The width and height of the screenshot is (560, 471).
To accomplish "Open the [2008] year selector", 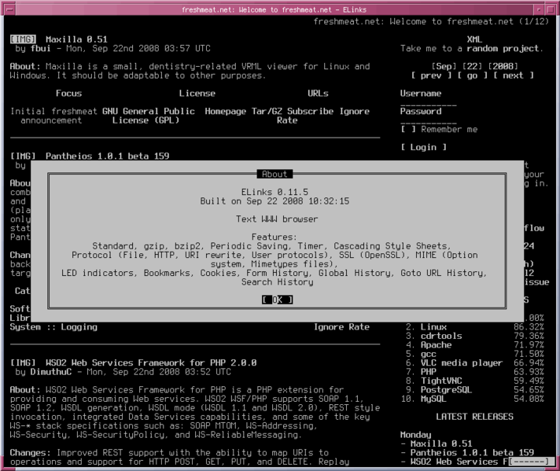I will [503, 66].
